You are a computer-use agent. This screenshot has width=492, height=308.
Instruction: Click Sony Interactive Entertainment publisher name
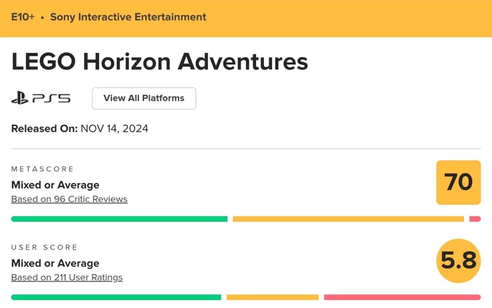(128, 17)
